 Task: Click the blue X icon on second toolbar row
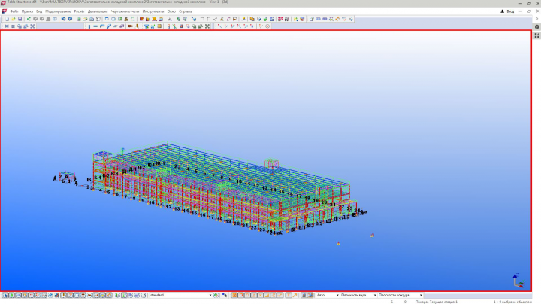click(32, 26)
